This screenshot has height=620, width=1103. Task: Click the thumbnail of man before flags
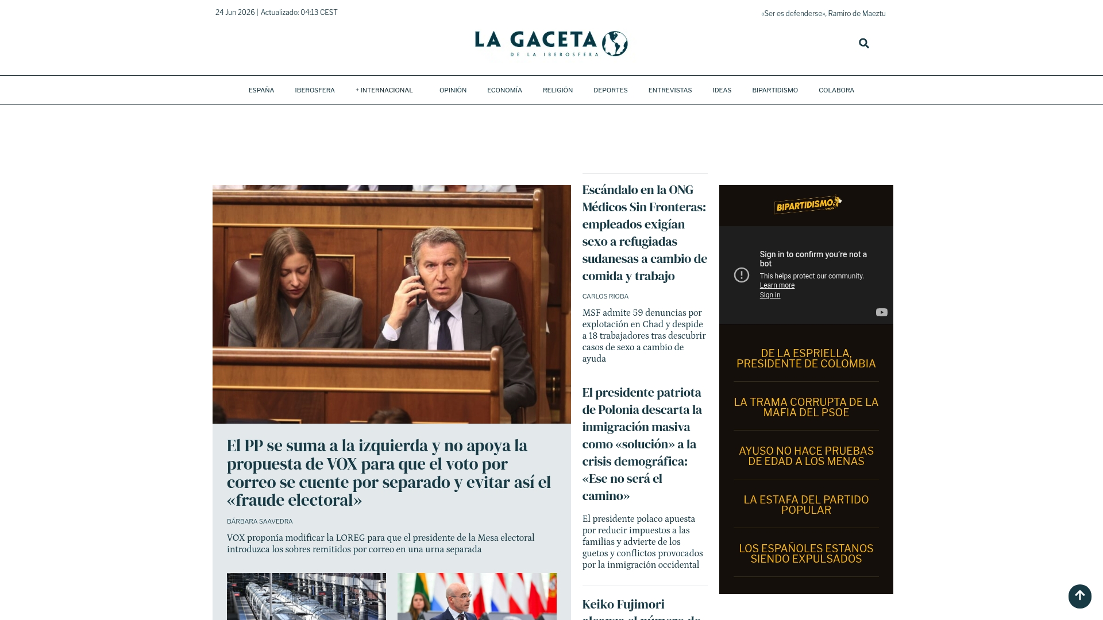(477, 596)
